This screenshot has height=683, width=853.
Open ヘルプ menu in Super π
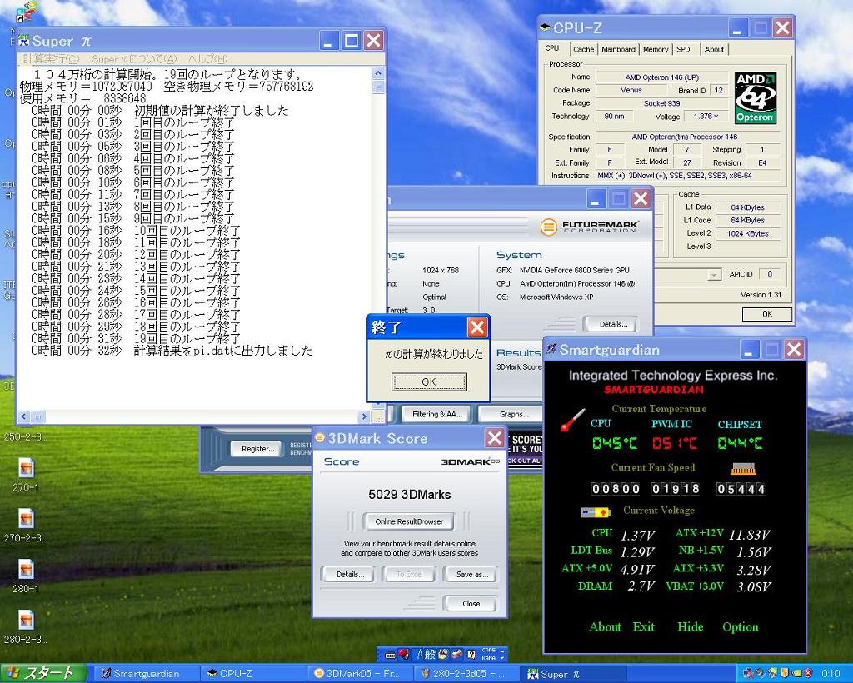tap(207, 59)
